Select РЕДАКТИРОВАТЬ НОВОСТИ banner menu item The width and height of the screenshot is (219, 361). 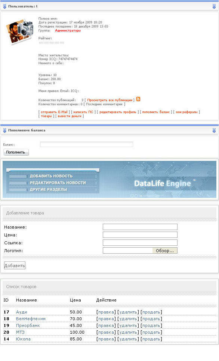click(58, 183)
